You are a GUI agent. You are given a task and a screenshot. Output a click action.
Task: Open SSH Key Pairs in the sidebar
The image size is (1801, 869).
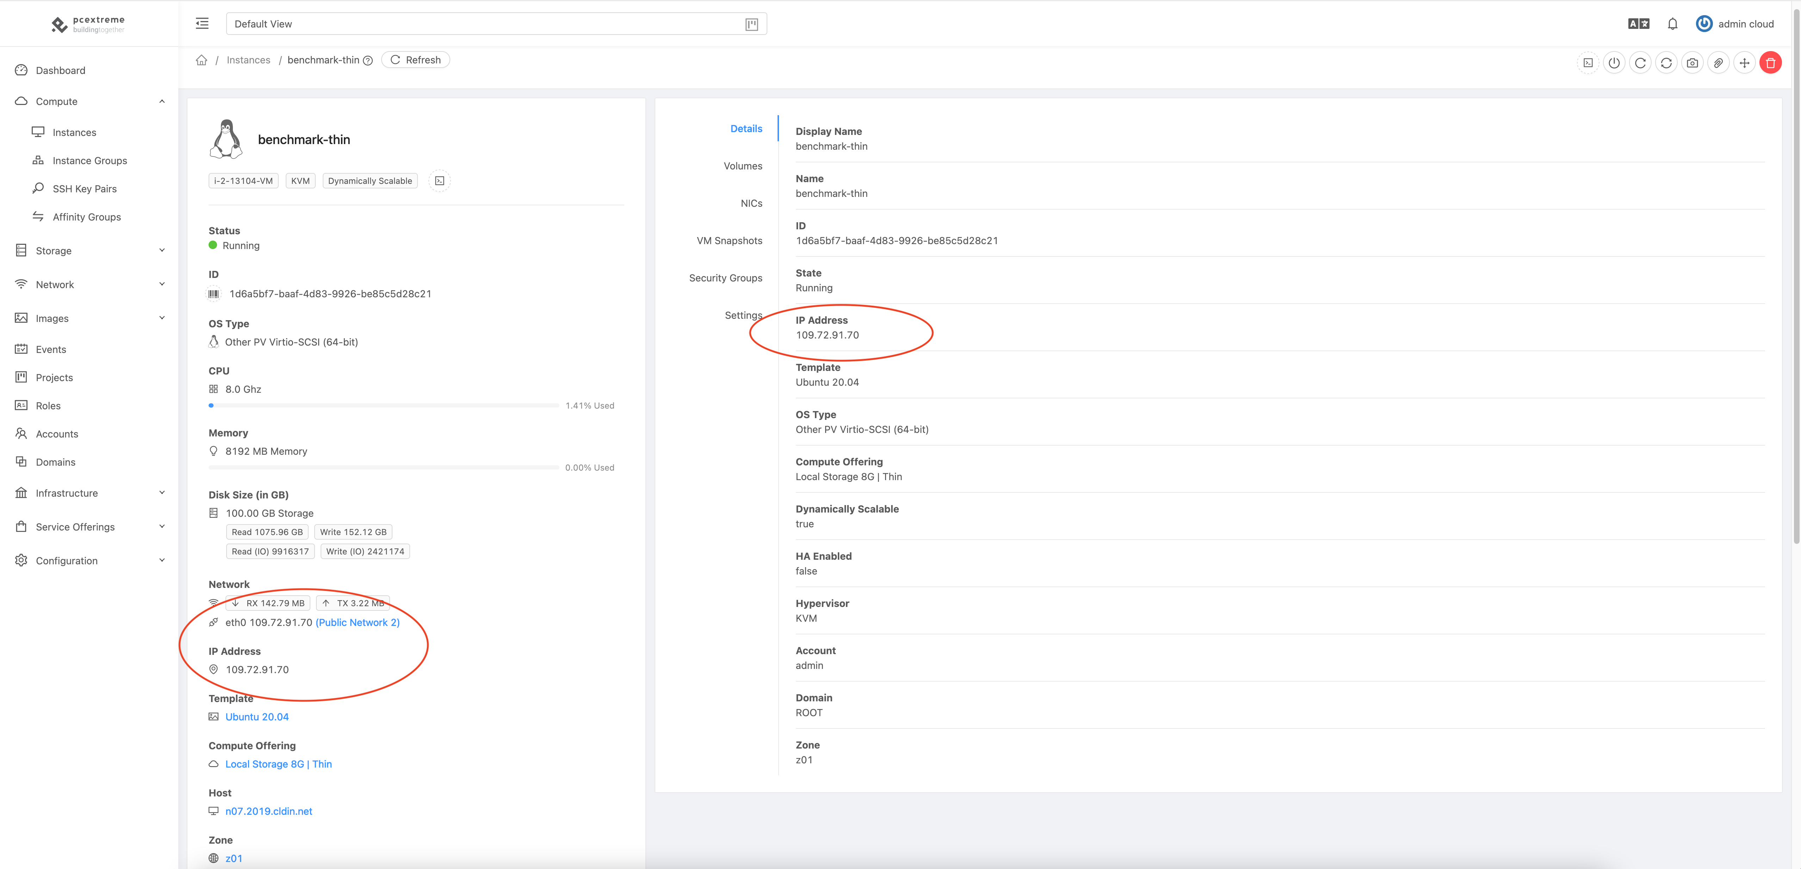pos(85,188)
